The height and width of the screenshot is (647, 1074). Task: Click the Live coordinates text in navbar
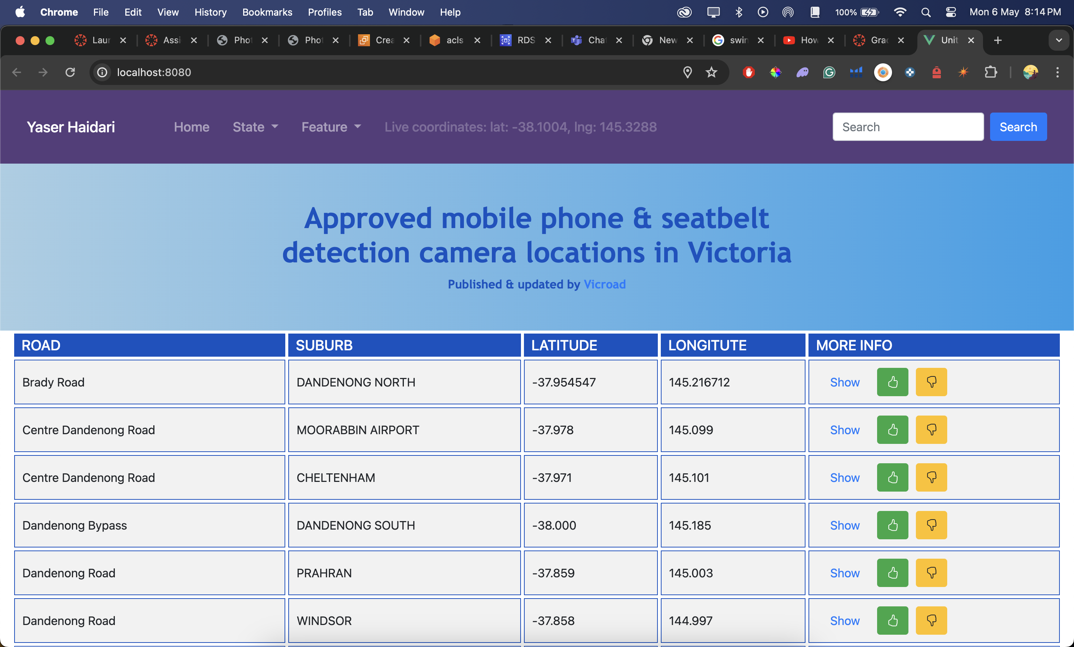pyautogui.click(x=521, y=127)
